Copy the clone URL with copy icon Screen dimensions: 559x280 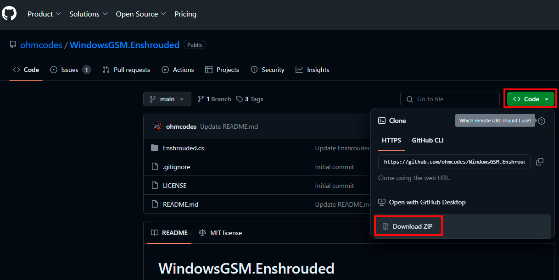point(540,162)
